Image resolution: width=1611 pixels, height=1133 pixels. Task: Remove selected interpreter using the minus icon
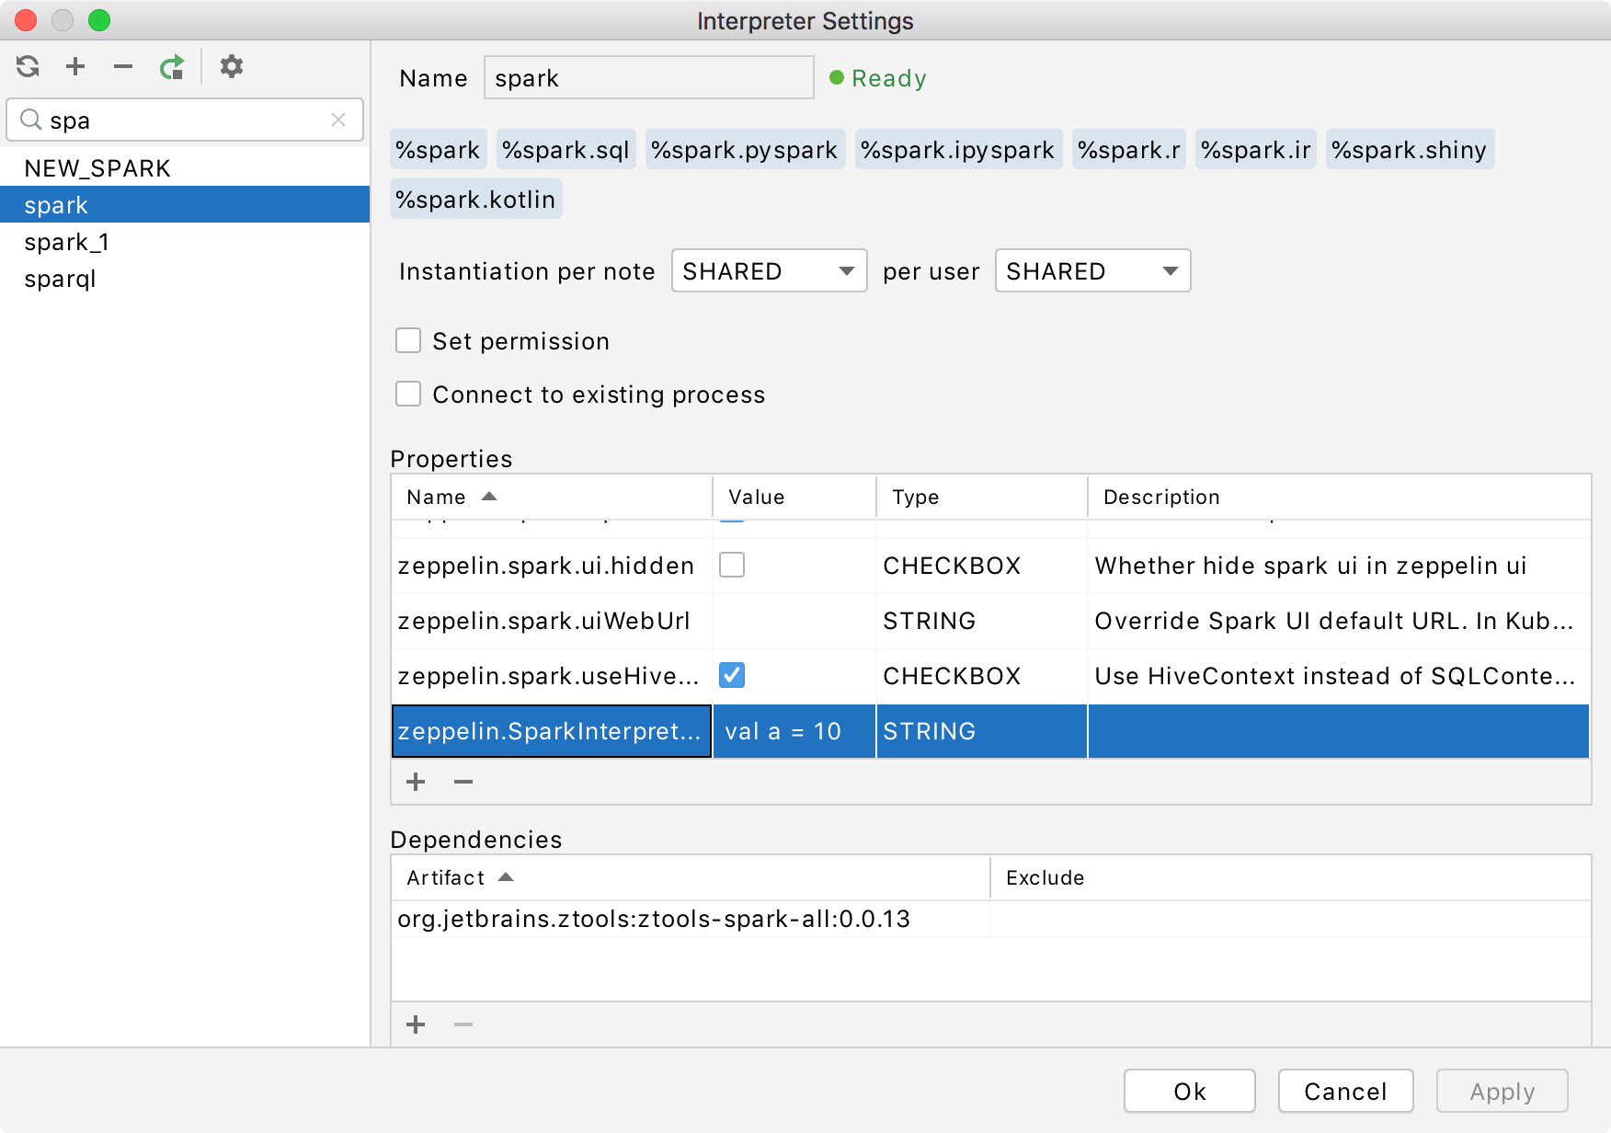click(123, 66)
